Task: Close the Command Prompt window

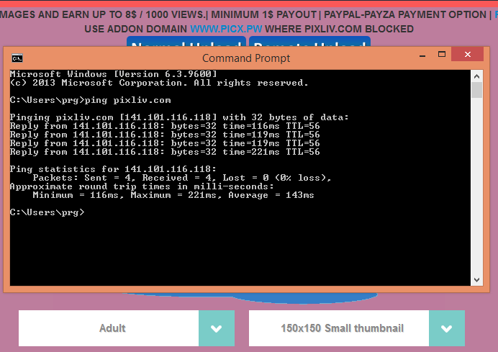Action: [472, 55]
